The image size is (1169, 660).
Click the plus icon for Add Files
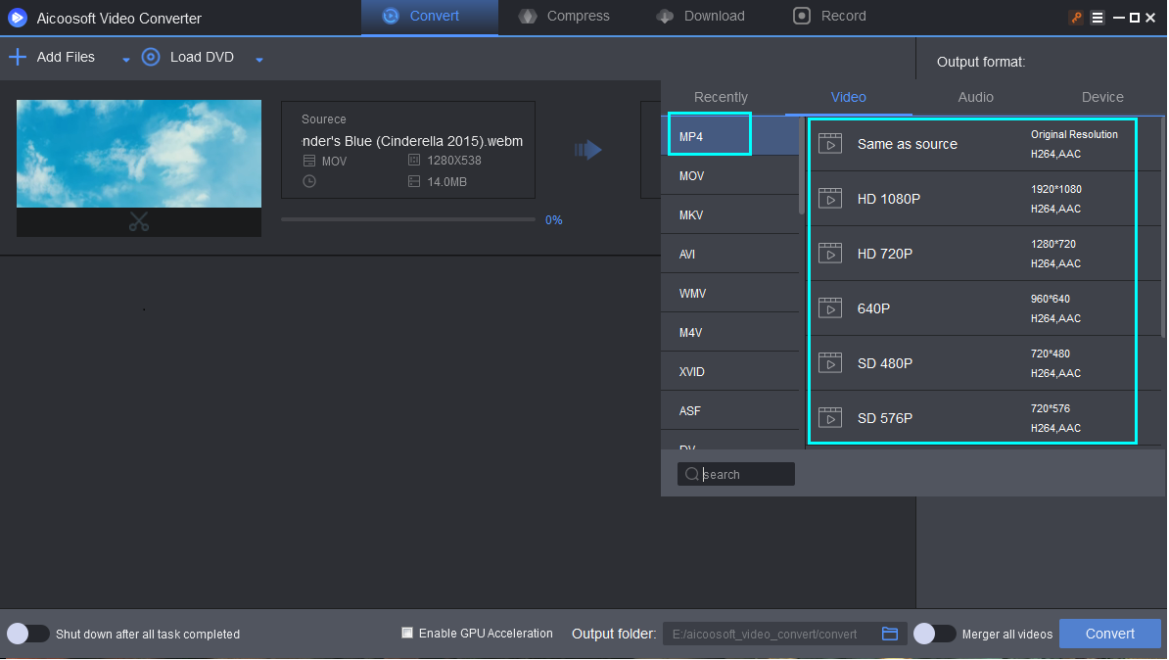coord(18,57)
